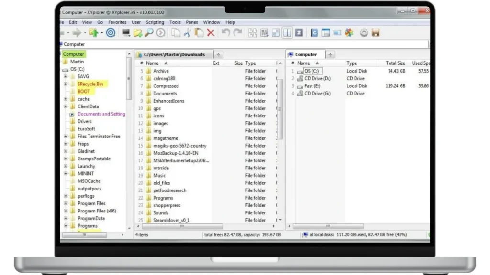
Task: Toggle the blue C catalog panel button
Action: pyautogui.click(x=314, y=32)
